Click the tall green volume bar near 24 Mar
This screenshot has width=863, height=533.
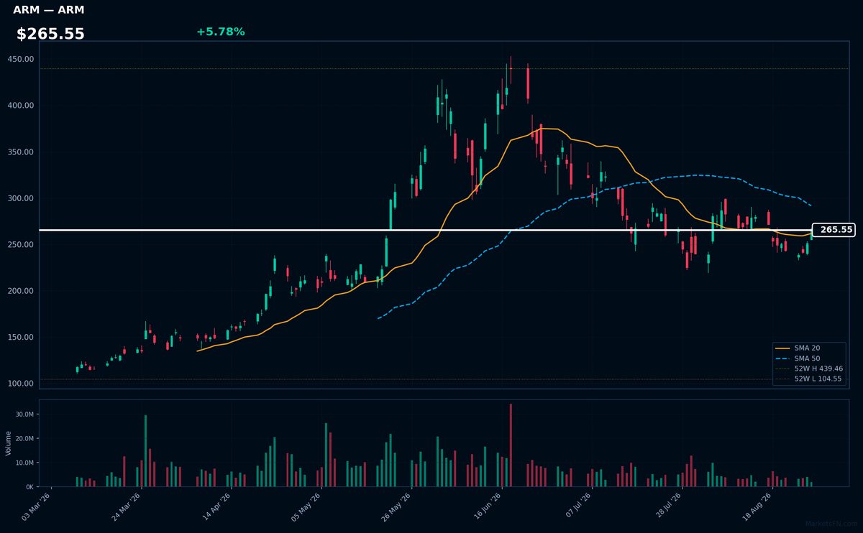click(145, 451)
